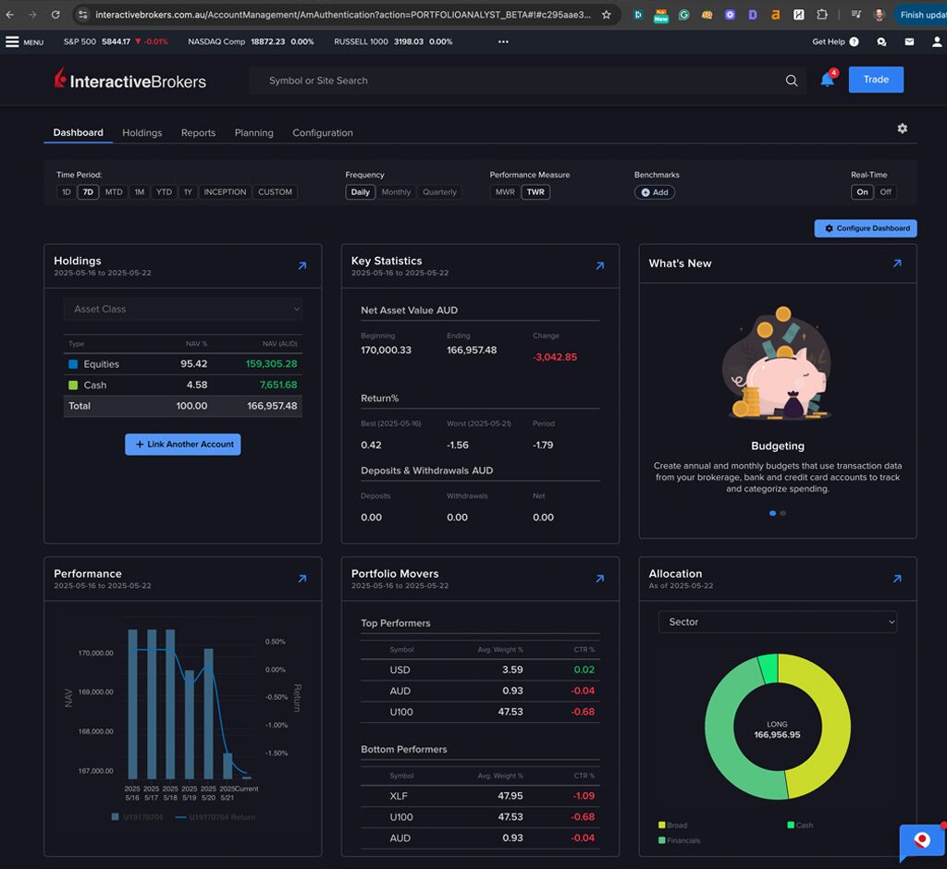Open the notifications bell with 4 alerts
947x869 pixels.
(x=826, y=80)
